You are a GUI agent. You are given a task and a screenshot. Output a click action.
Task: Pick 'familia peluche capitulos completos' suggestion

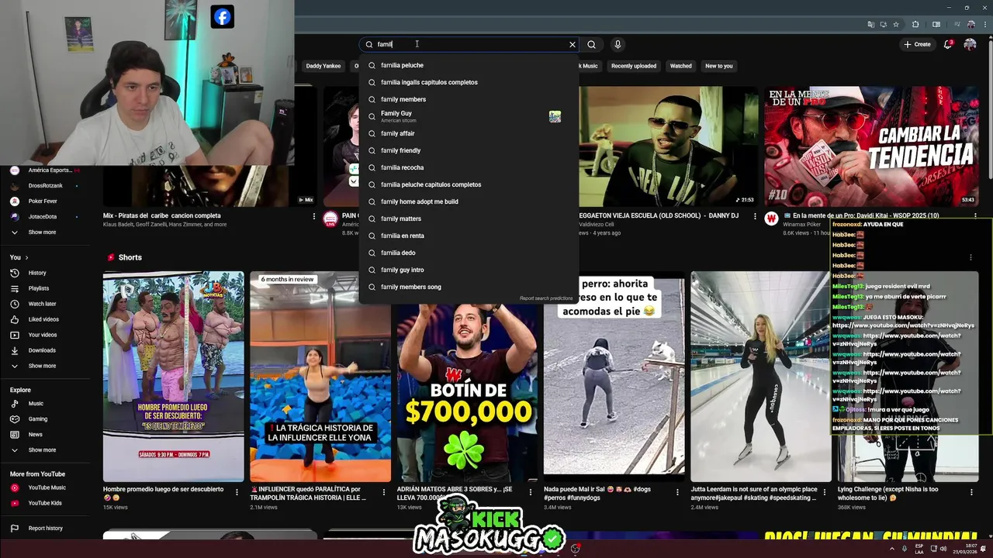[x=469, y=184]
